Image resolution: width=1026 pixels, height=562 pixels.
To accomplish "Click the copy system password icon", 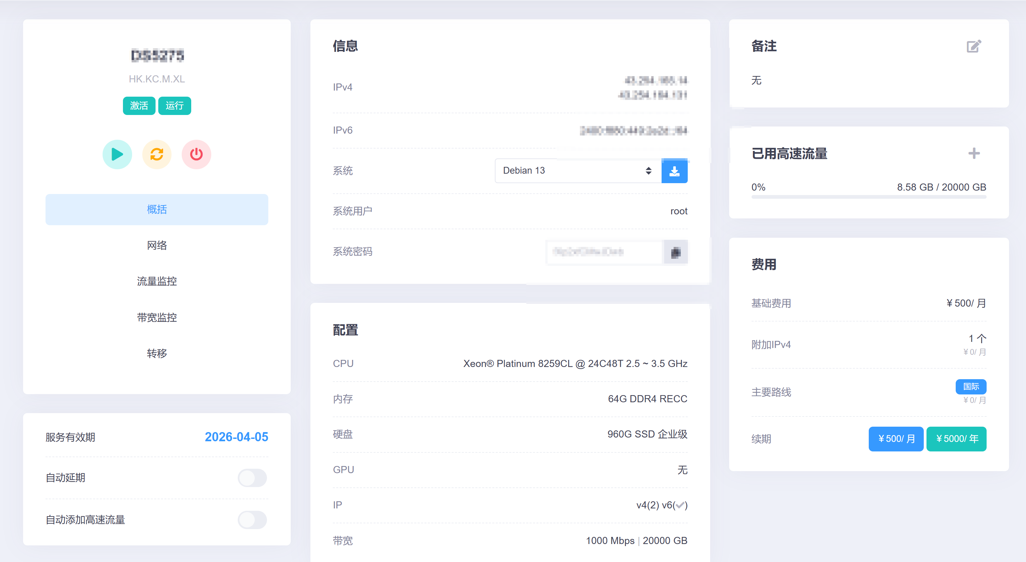I will click(x=676, y=252).
